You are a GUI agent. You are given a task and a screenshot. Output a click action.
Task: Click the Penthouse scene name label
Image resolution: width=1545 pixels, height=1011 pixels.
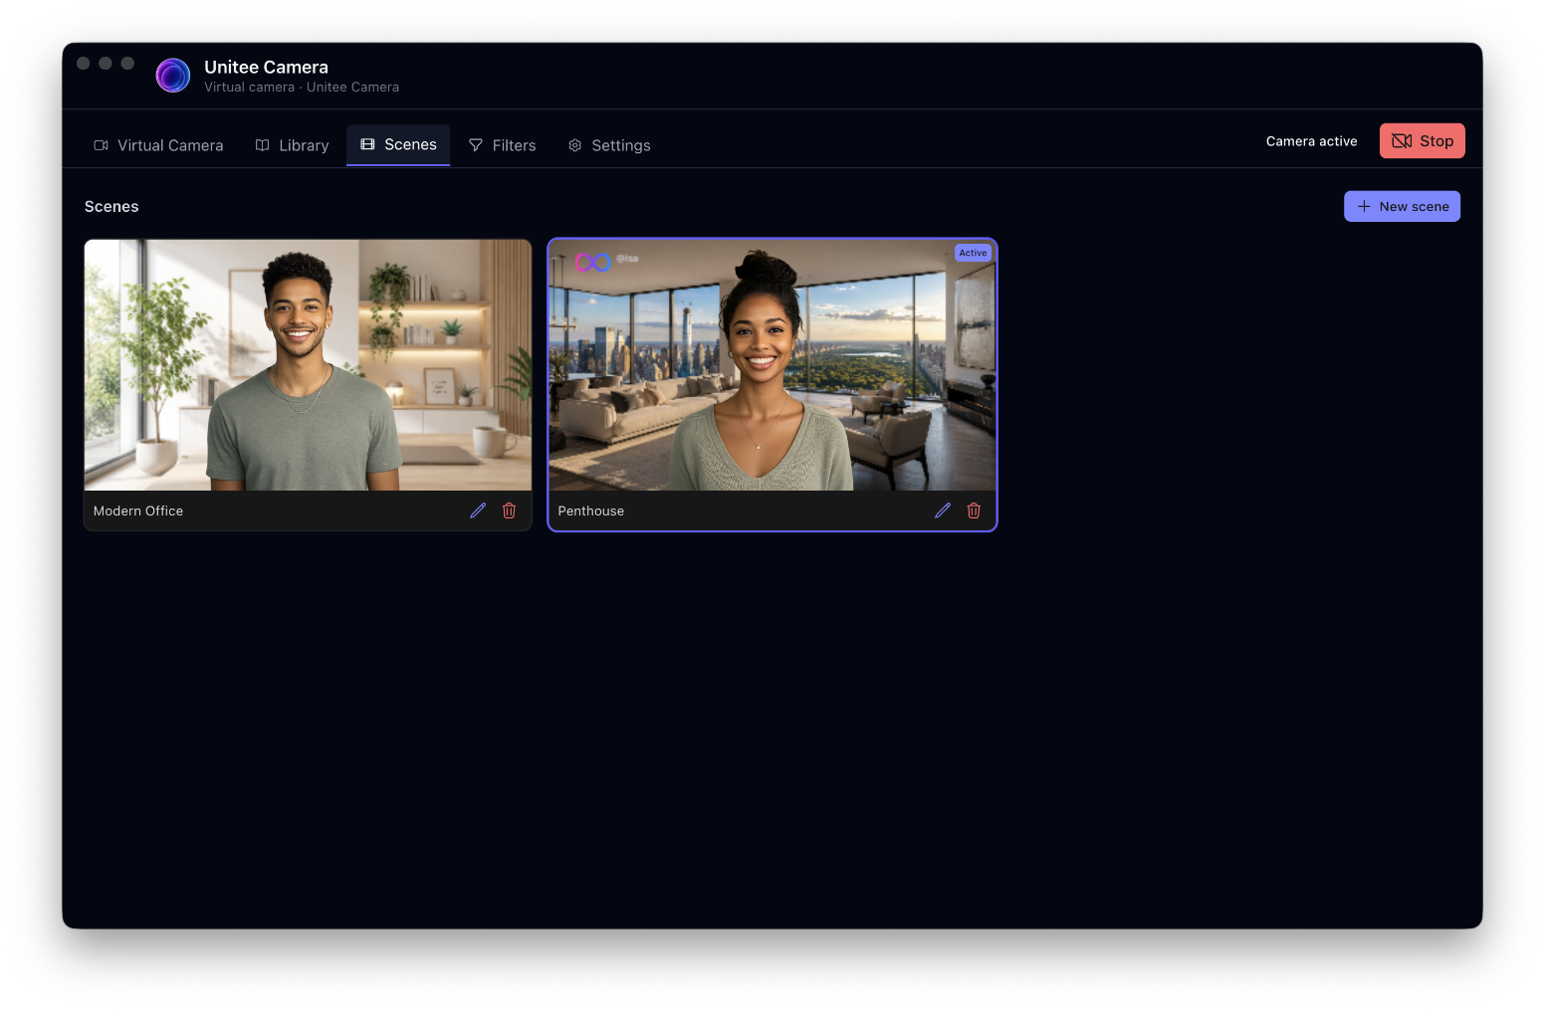591,510
